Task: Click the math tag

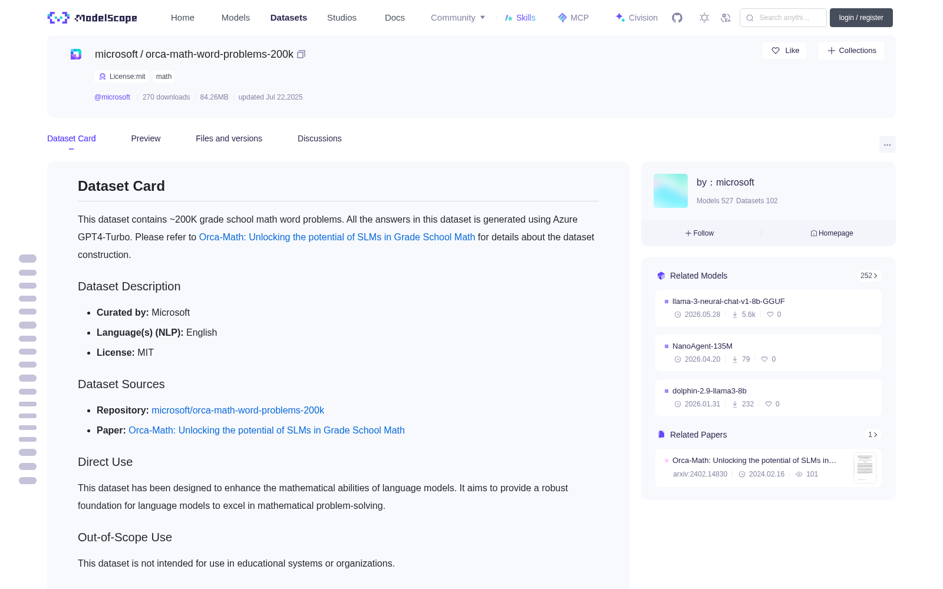Action: 164,77
